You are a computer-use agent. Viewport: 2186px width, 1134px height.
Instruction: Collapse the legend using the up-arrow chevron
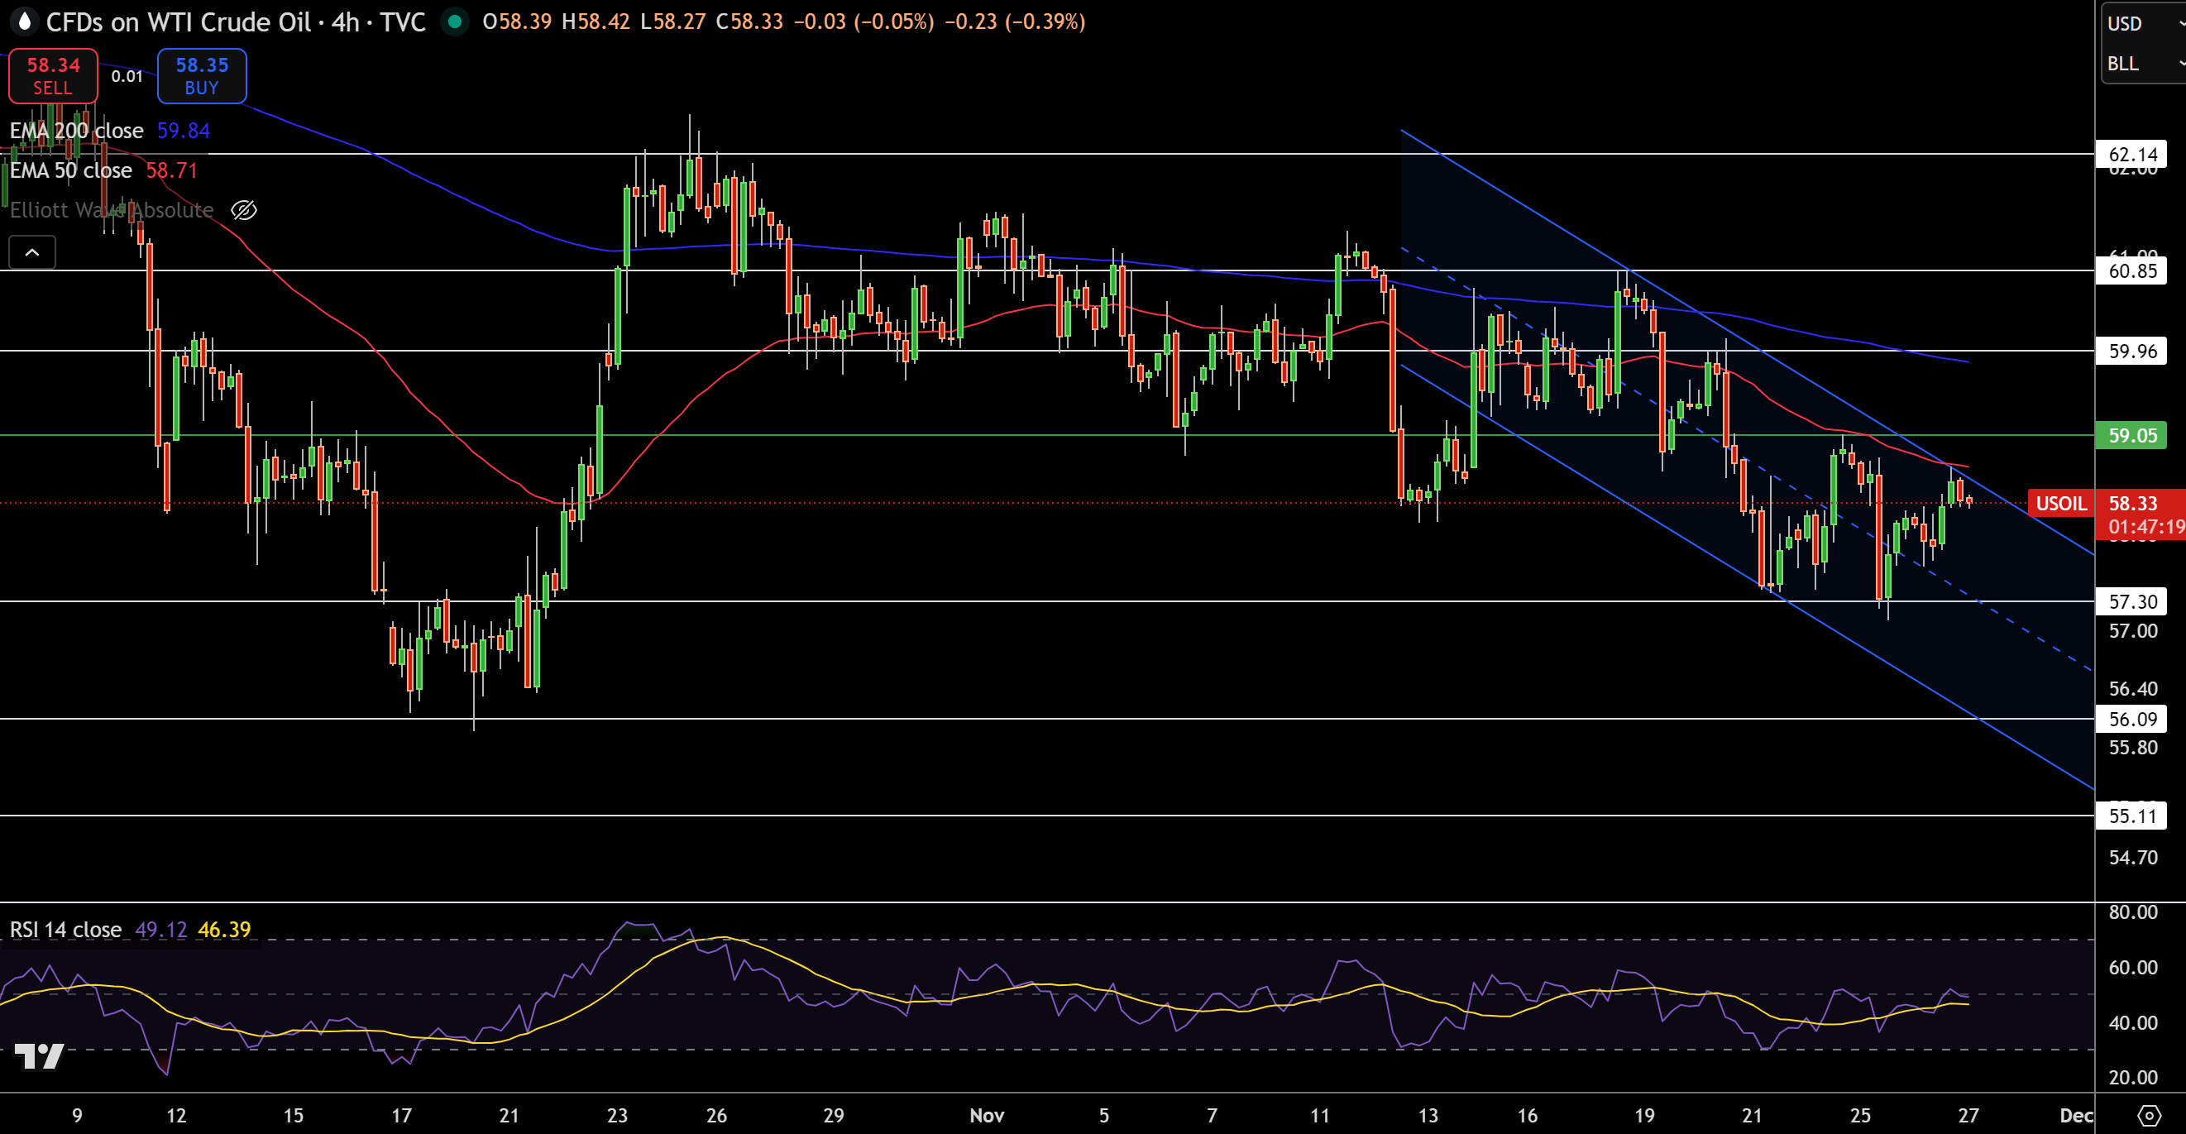coord(31,251)
